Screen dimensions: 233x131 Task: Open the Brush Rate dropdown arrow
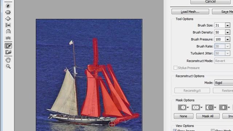pyautogui.click(x=228, y=46)
